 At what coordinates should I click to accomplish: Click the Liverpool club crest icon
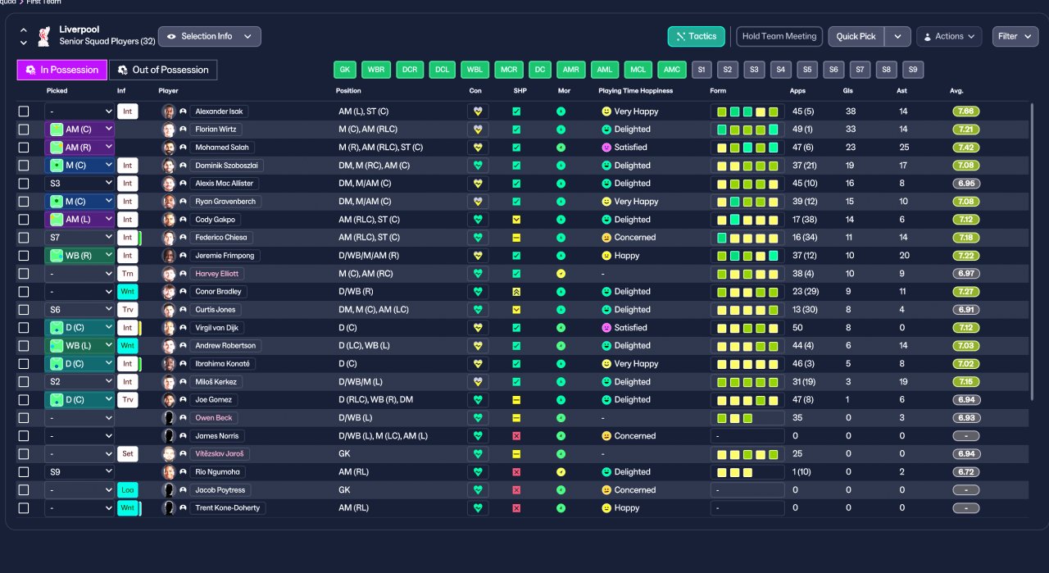pos(44,36)
